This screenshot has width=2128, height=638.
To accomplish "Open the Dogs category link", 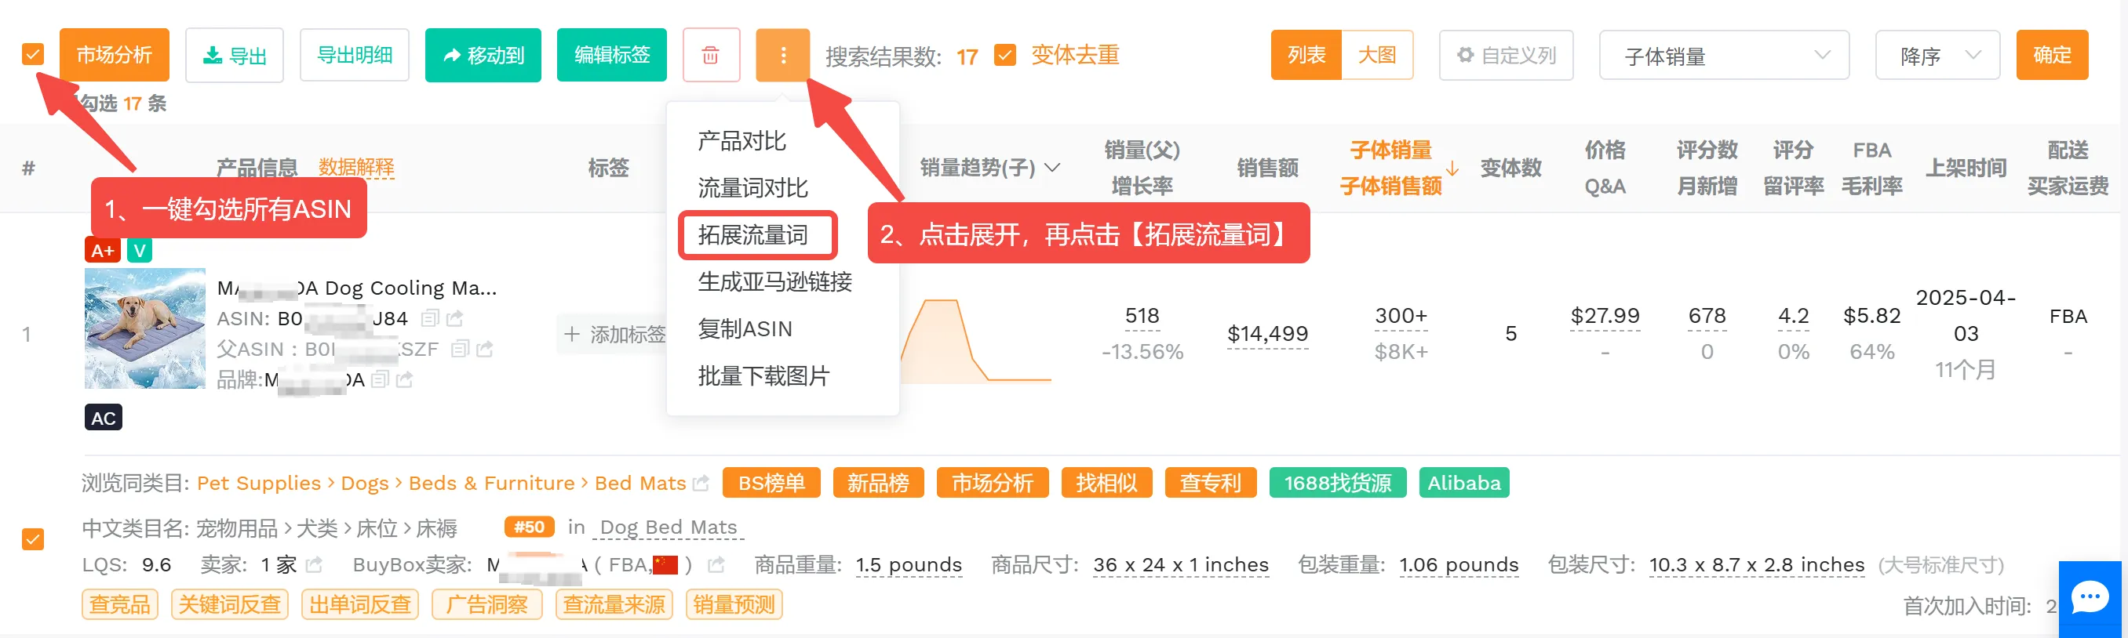I will (364, 484).
